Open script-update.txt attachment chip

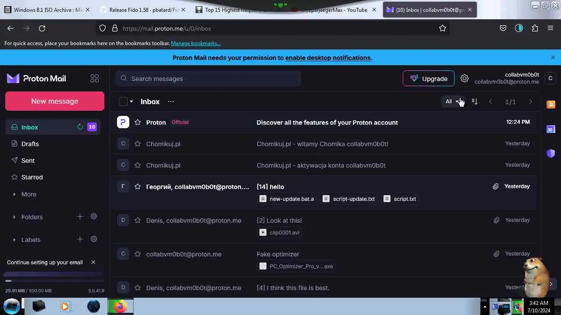tap(349, 199)
